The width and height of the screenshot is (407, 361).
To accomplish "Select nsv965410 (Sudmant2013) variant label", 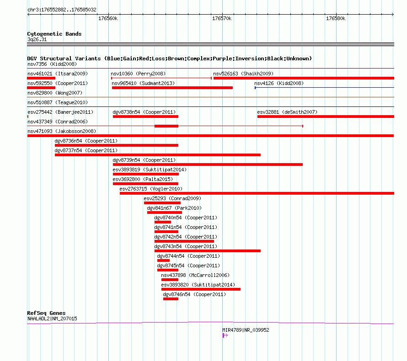I will tap(143, 83).
